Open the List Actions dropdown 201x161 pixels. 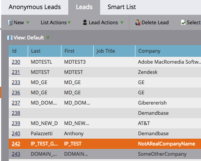coord(56,22)
